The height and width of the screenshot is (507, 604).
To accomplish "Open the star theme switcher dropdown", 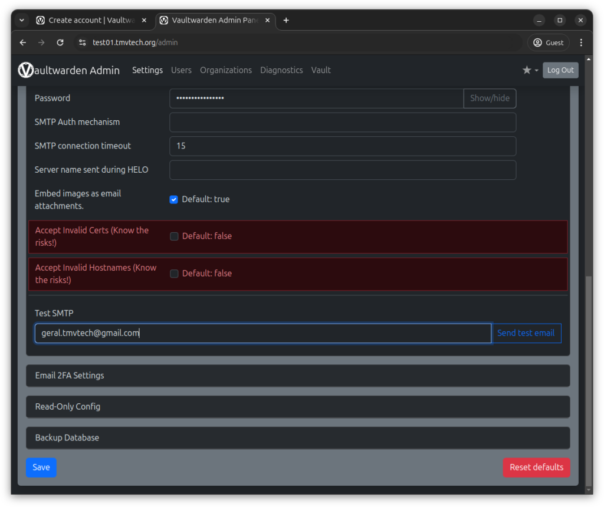I will click(530, 70).
